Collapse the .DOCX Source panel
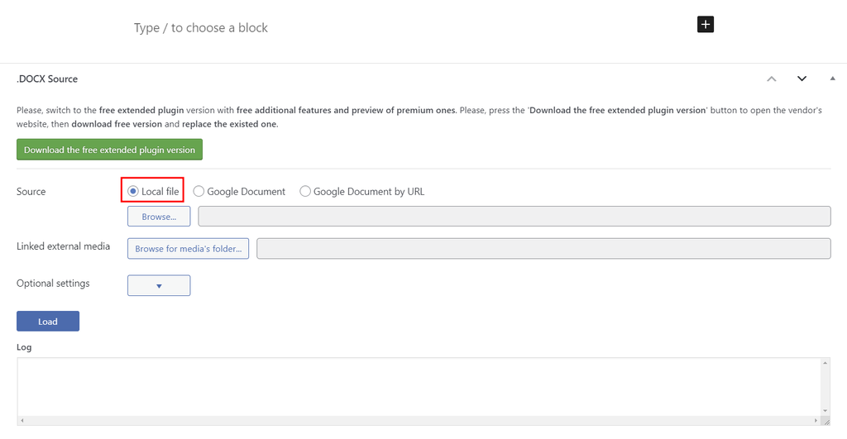 (832, 79)
